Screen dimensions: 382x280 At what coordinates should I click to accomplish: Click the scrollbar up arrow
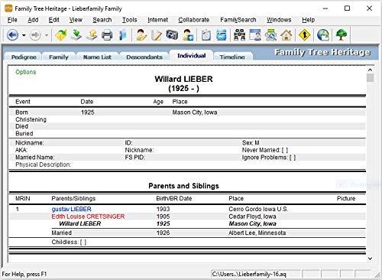pyautogui.click(x=371, y=70)
